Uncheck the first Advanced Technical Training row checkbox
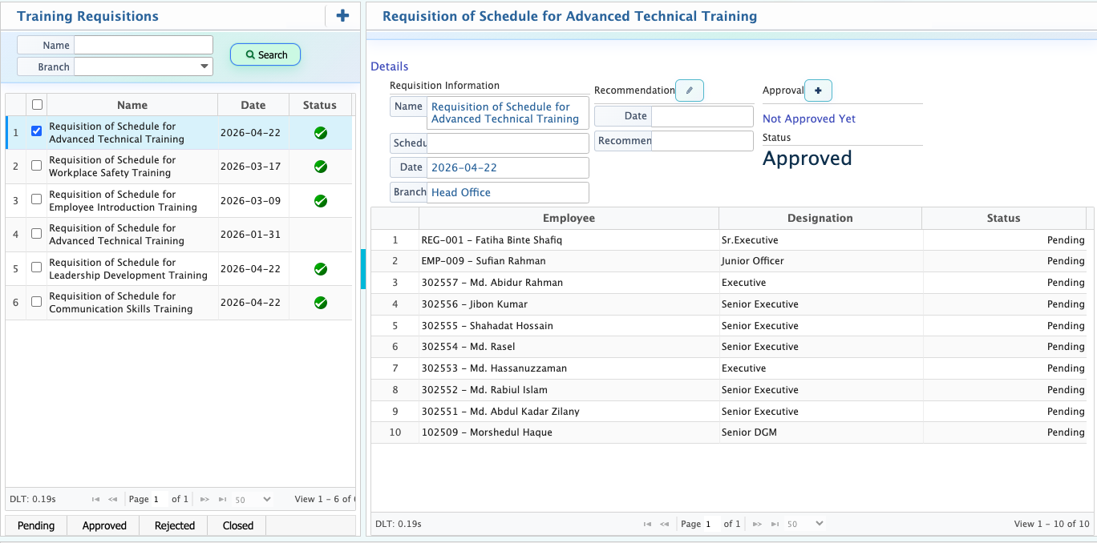 click(37, 131)
